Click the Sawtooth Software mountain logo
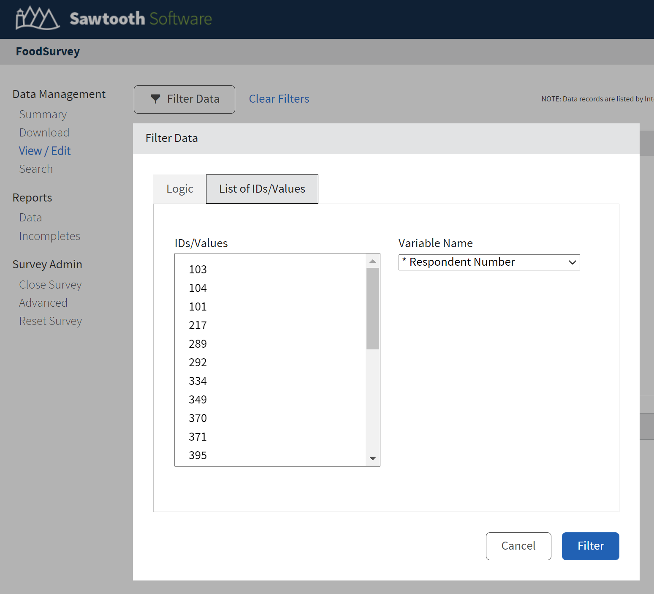 (37, 19)
